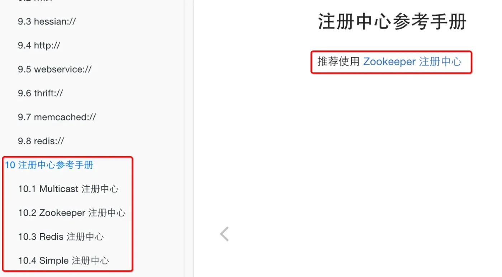Click the 注册中心参考手册 page heading
The image size is (502, 277).
tap(392, 22)
